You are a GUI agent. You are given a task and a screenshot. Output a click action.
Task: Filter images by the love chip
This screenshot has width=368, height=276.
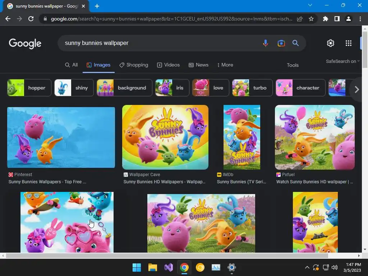pos(211,88)
